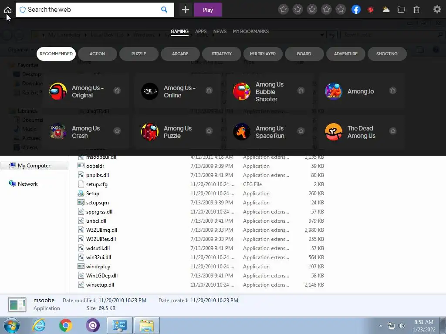The image size is (446, 334).
Task: Favorite Among Us Puzzle with its star
Action: (209, 131)
